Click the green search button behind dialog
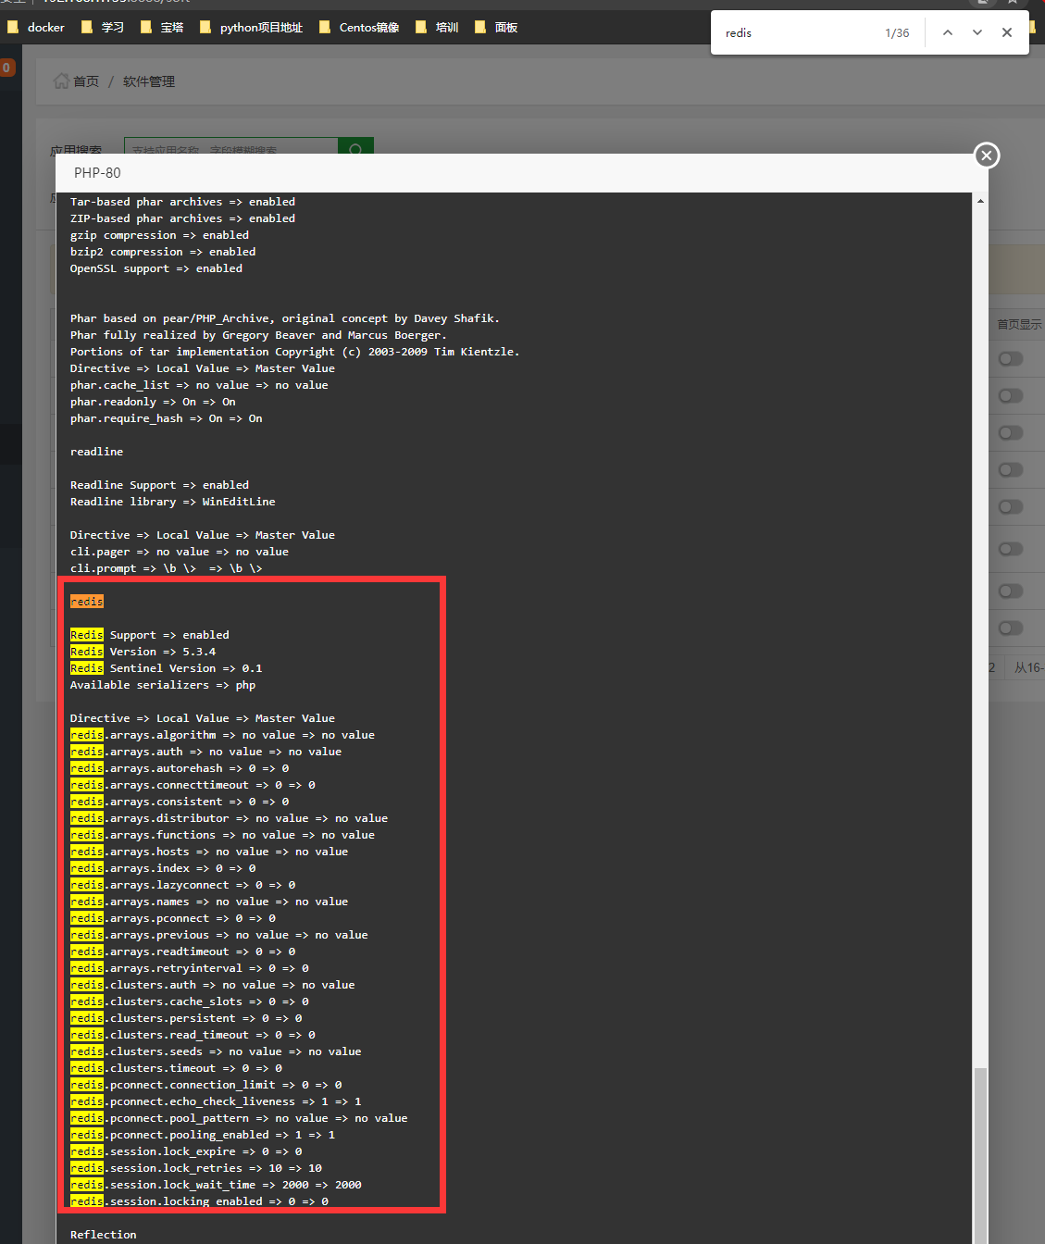Viewport: 1045px width, 1244px height. [x=356, y=146]
